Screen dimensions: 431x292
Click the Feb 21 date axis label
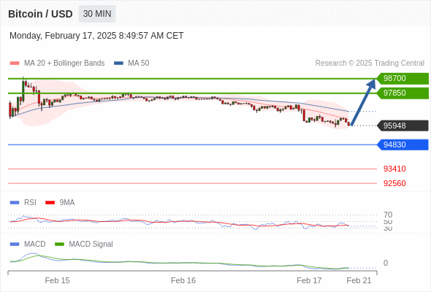pyautogui.click(x=359, y=280)
